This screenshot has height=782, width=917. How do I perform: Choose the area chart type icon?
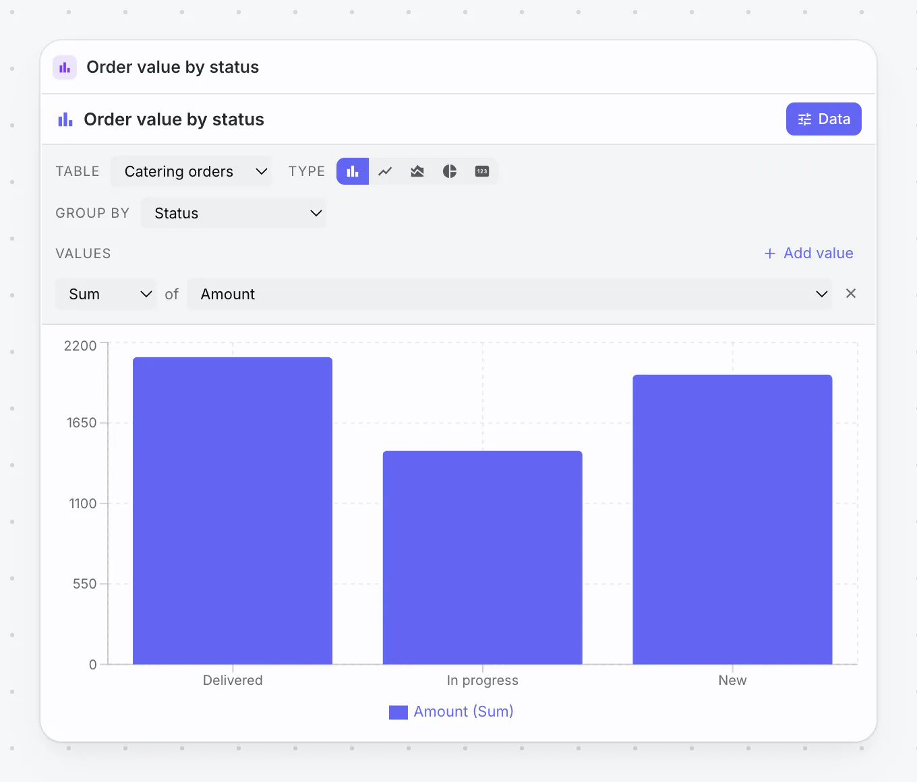tap(417, 171)
